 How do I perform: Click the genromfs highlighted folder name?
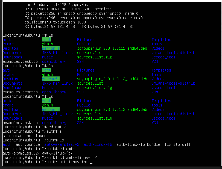(x=51, y=48)
